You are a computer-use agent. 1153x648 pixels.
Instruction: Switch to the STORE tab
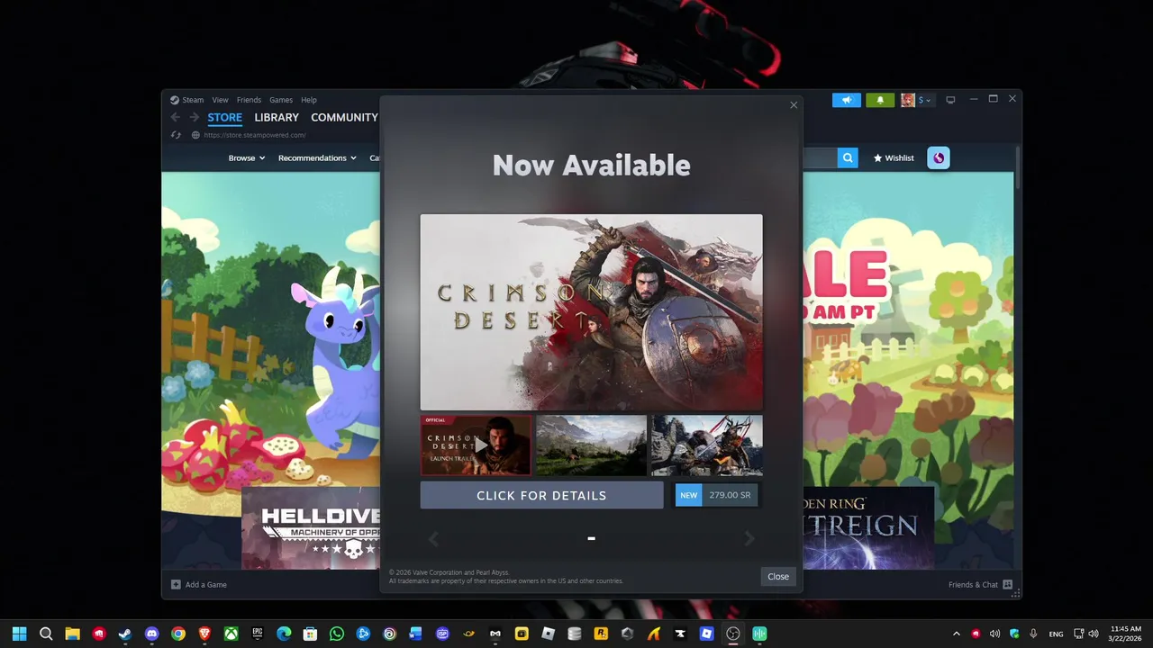(224, 118)
